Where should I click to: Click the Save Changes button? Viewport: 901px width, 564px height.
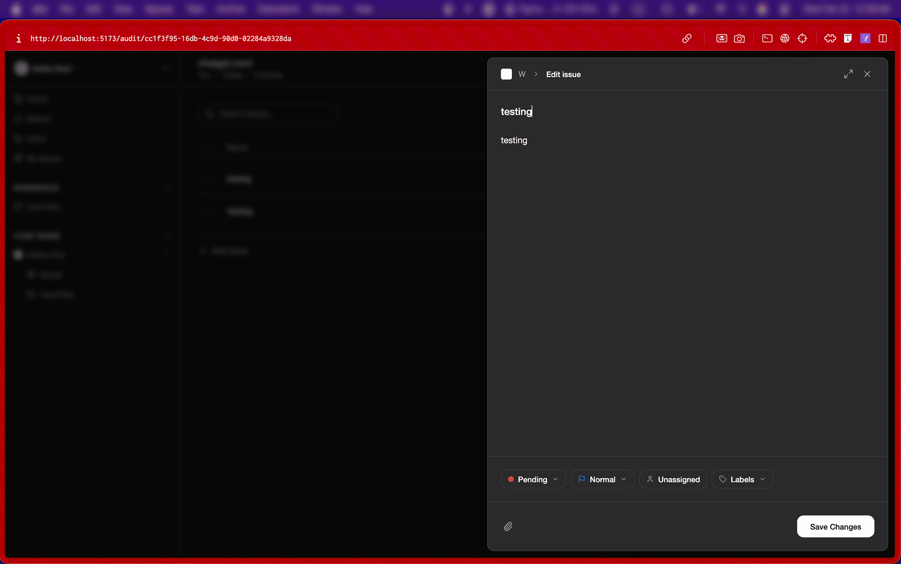click(835, 527)
